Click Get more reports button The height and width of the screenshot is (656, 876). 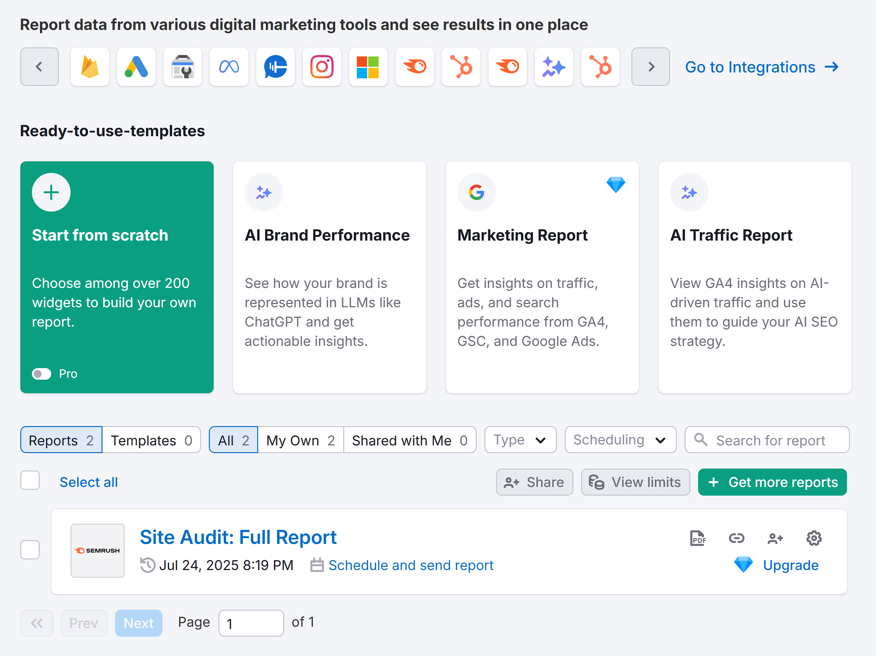[x=772, y=482]
